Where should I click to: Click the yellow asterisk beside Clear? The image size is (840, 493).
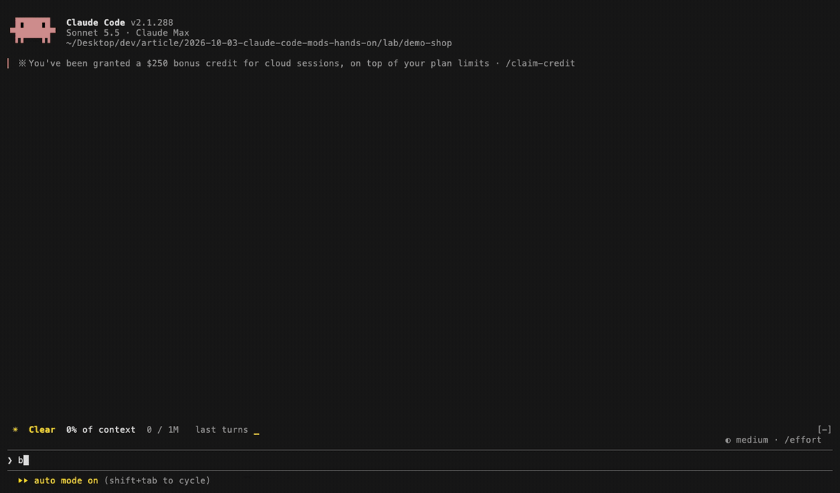pos(15,429)
